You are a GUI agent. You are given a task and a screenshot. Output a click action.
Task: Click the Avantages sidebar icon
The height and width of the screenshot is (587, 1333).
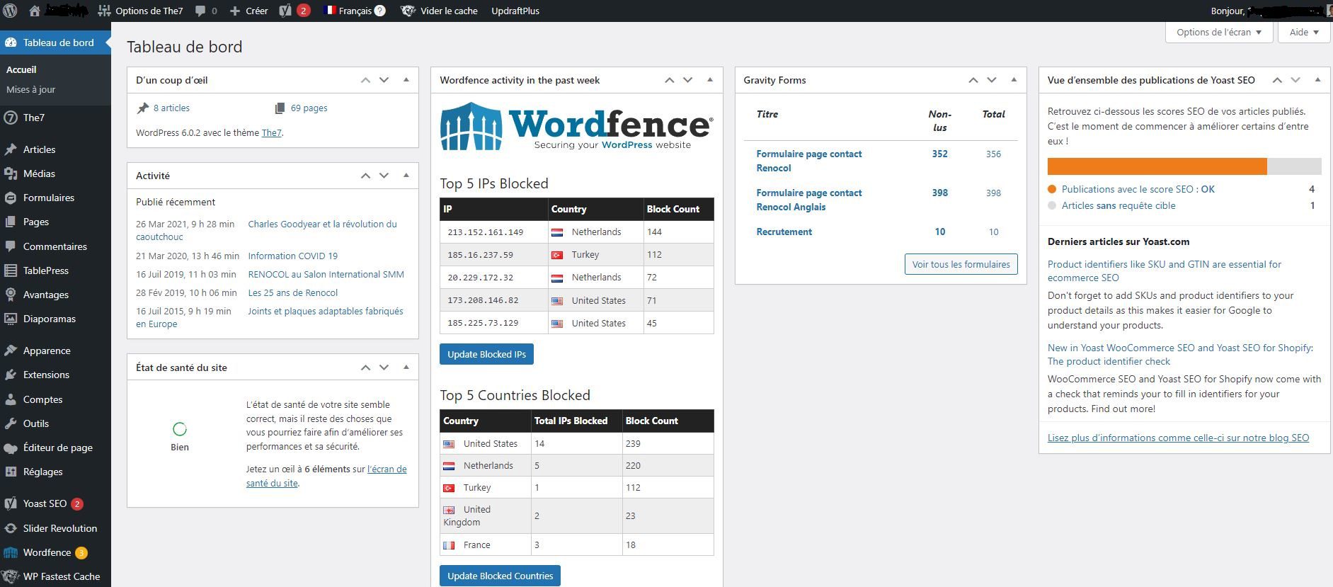[11, 295]
